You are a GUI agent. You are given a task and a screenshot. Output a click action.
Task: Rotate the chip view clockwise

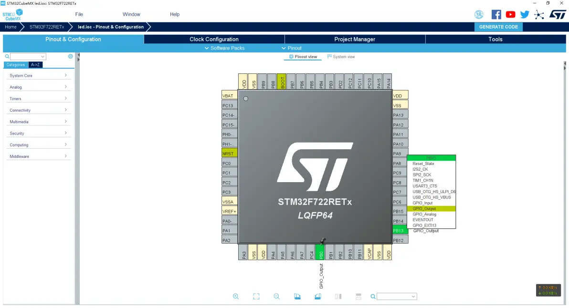tap(297, 297)
